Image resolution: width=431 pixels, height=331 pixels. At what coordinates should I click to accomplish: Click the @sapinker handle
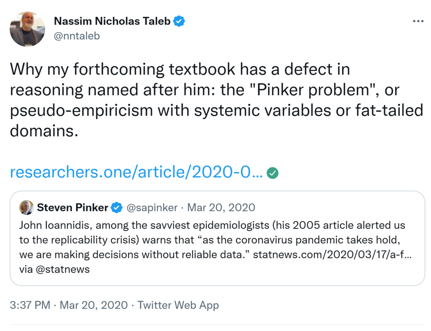coord(151,207)
